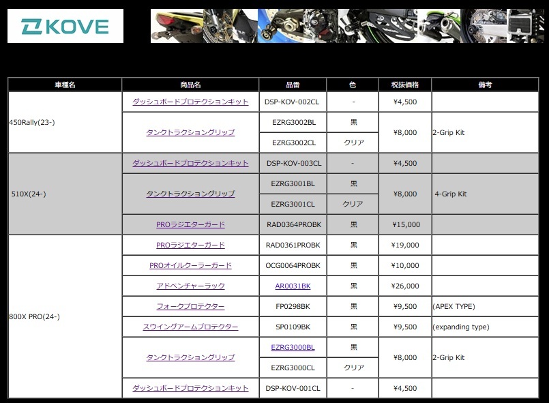Select part number EZRG3002BL
This screenshot has width=549, height=403.
[294, 123]
